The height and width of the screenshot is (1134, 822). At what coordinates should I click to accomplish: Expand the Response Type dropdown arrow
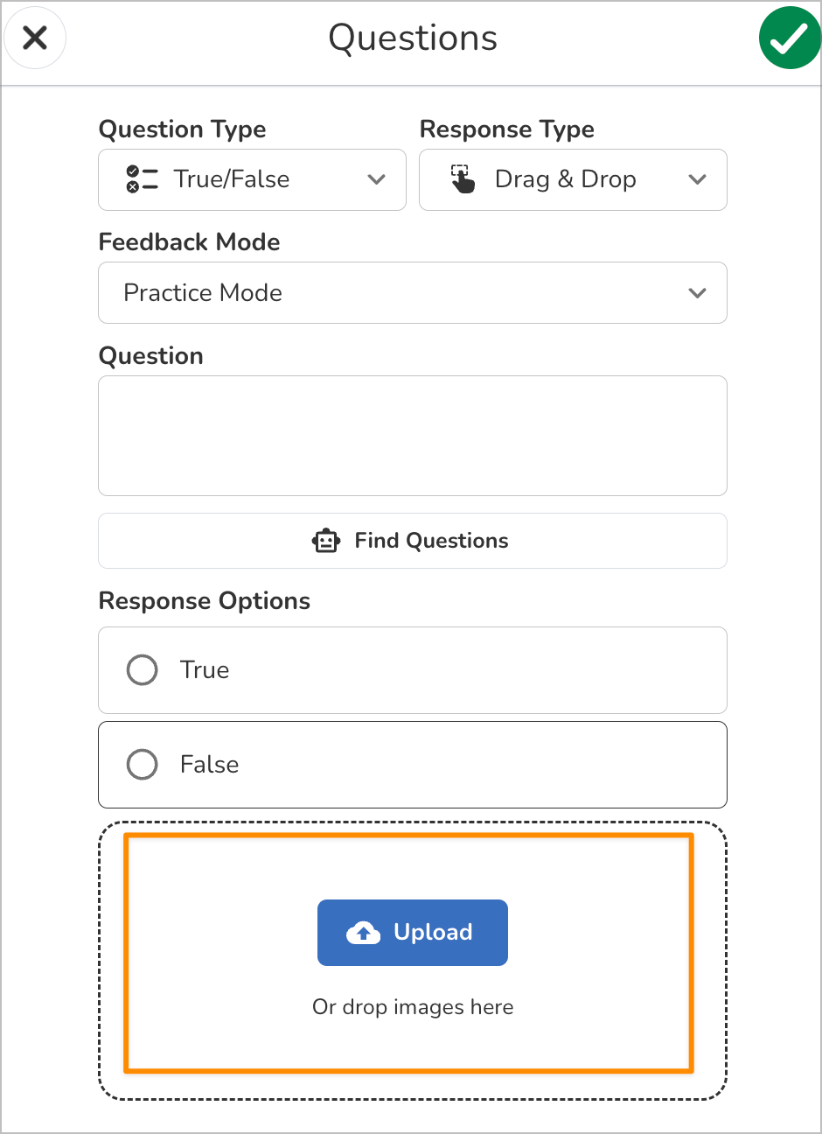pyautogui.click(x=698, y=179)
